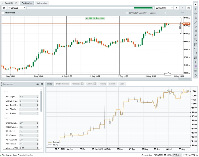Open the XAUUSD h4 instance tab
Screen dimensions: 199x157
[x=10, y=3]
